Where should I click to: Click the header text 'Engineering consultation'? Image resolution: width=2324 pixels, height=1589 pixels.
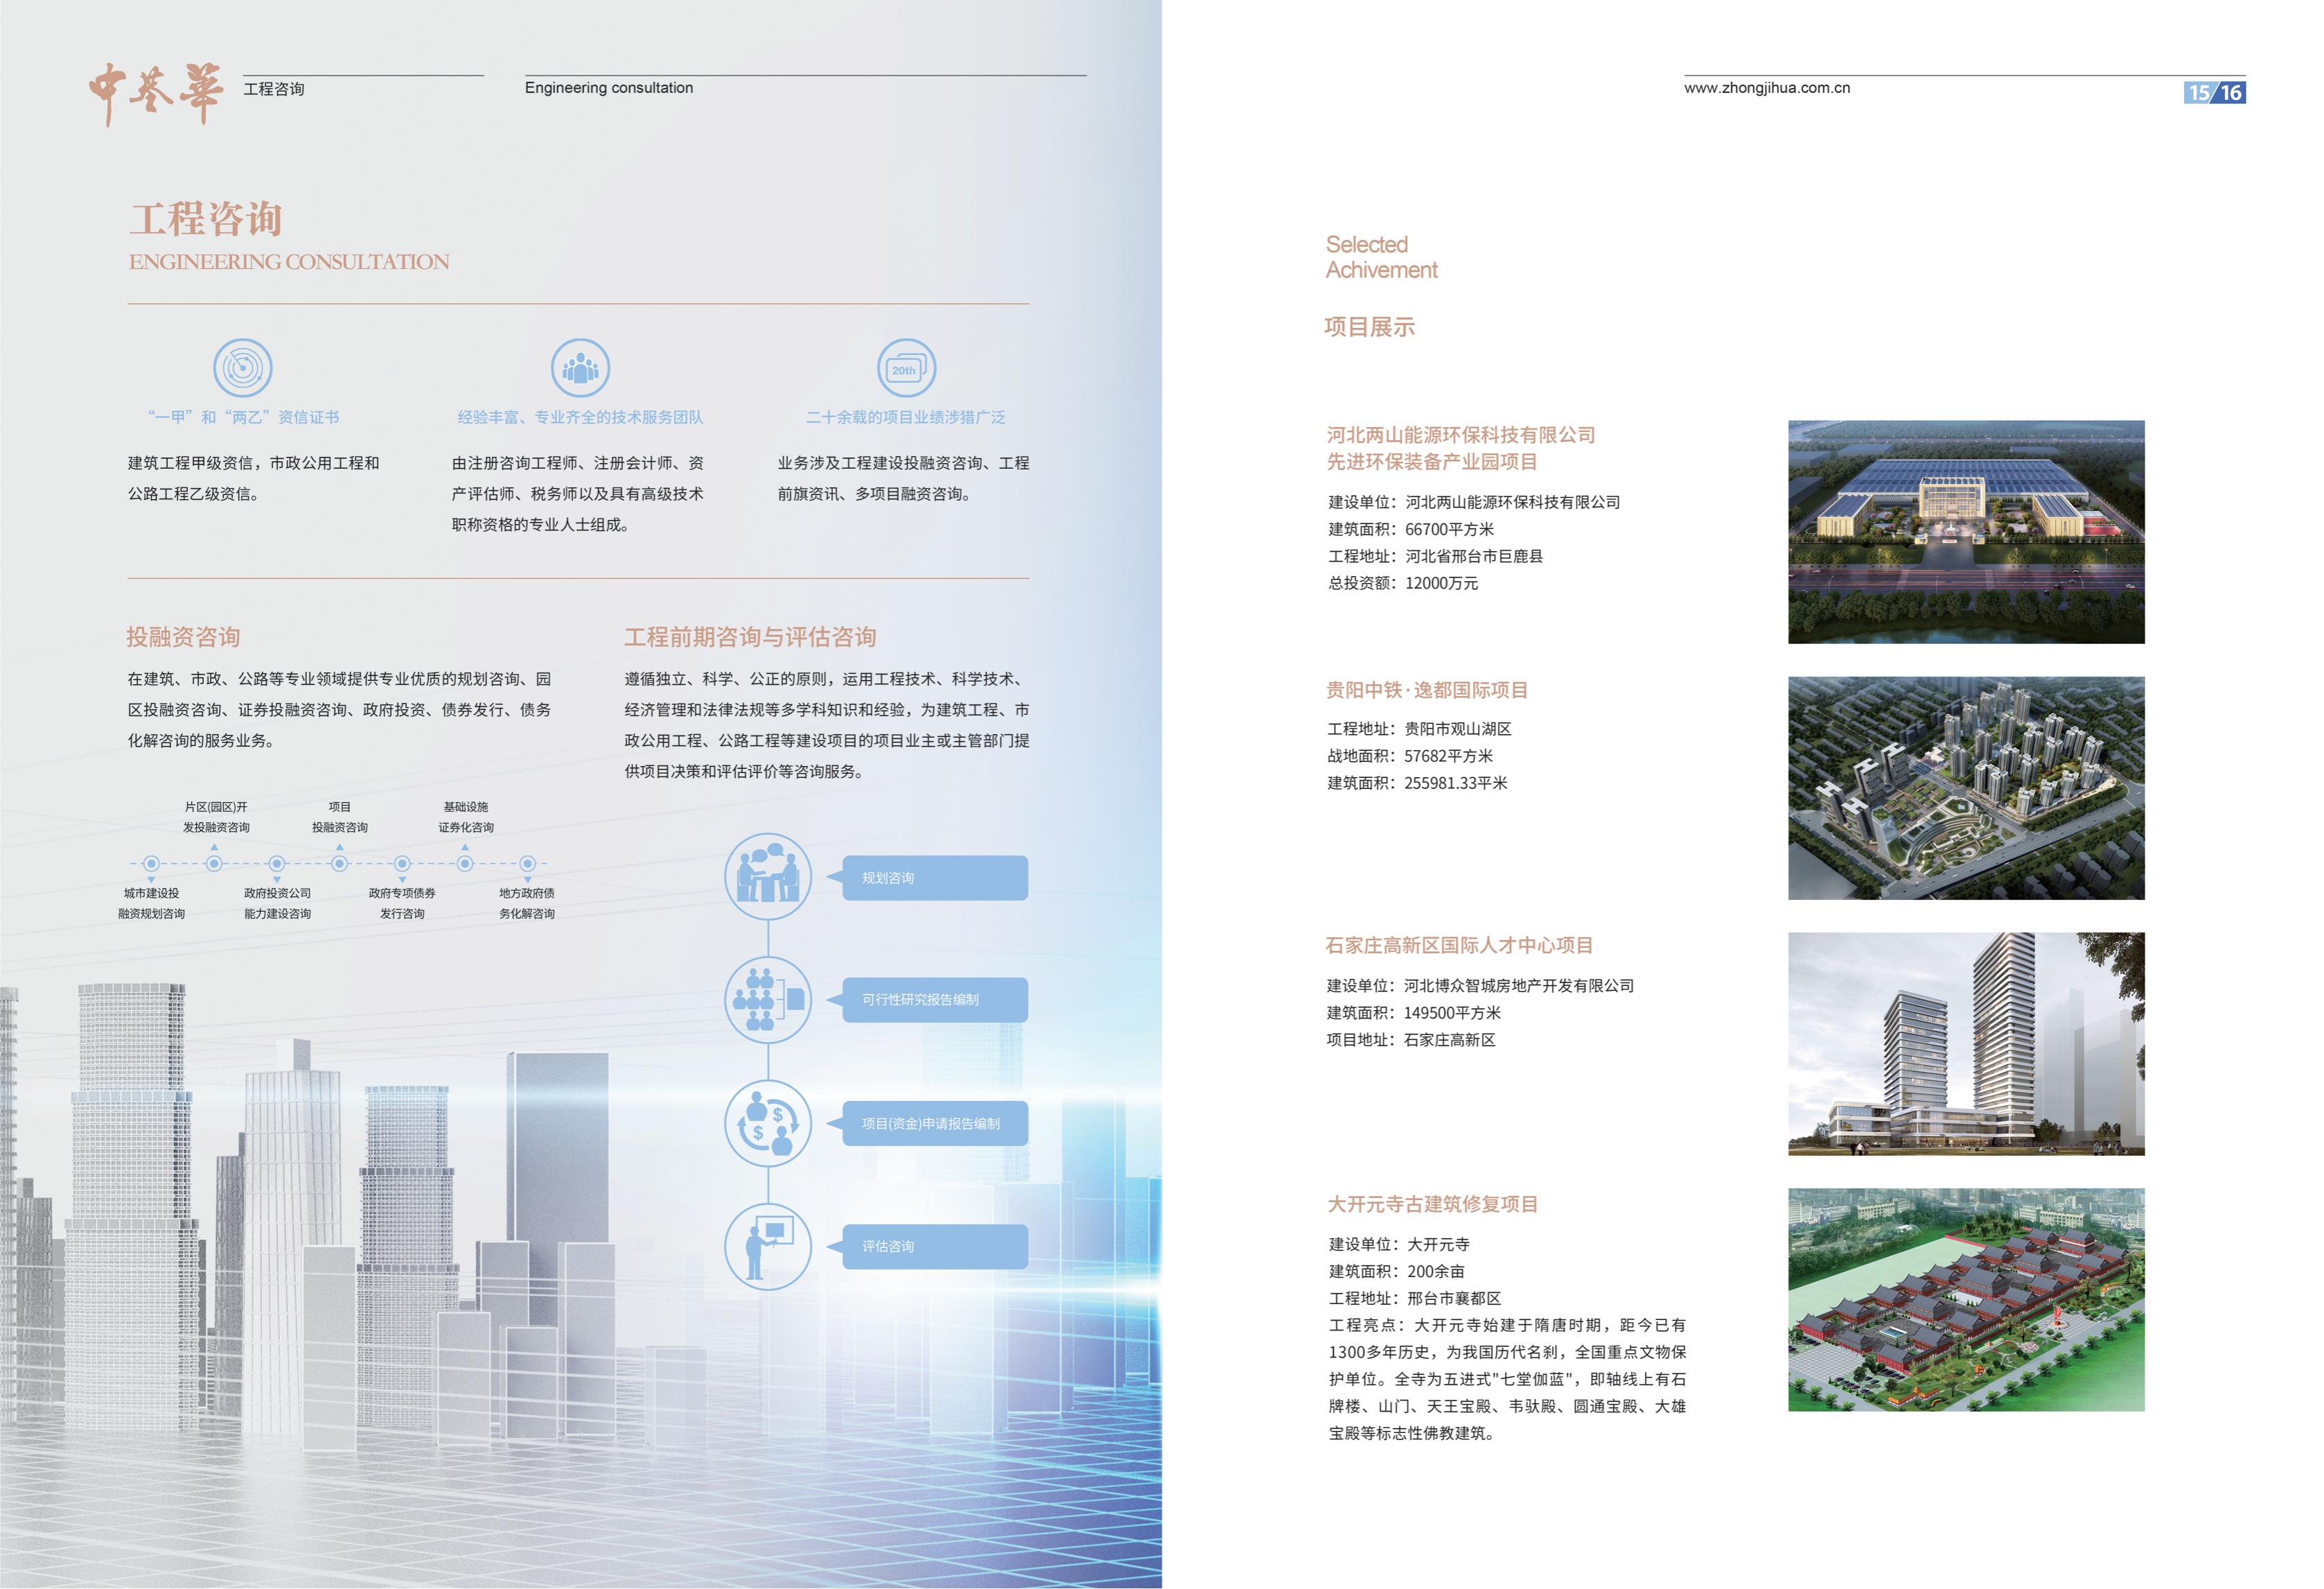609,88
